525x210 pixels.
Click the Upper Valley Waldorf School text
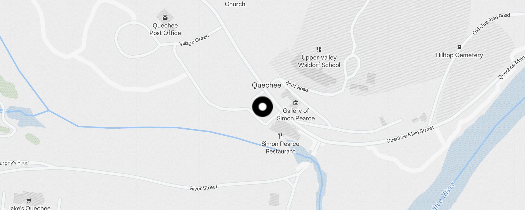tap(319, 61)
